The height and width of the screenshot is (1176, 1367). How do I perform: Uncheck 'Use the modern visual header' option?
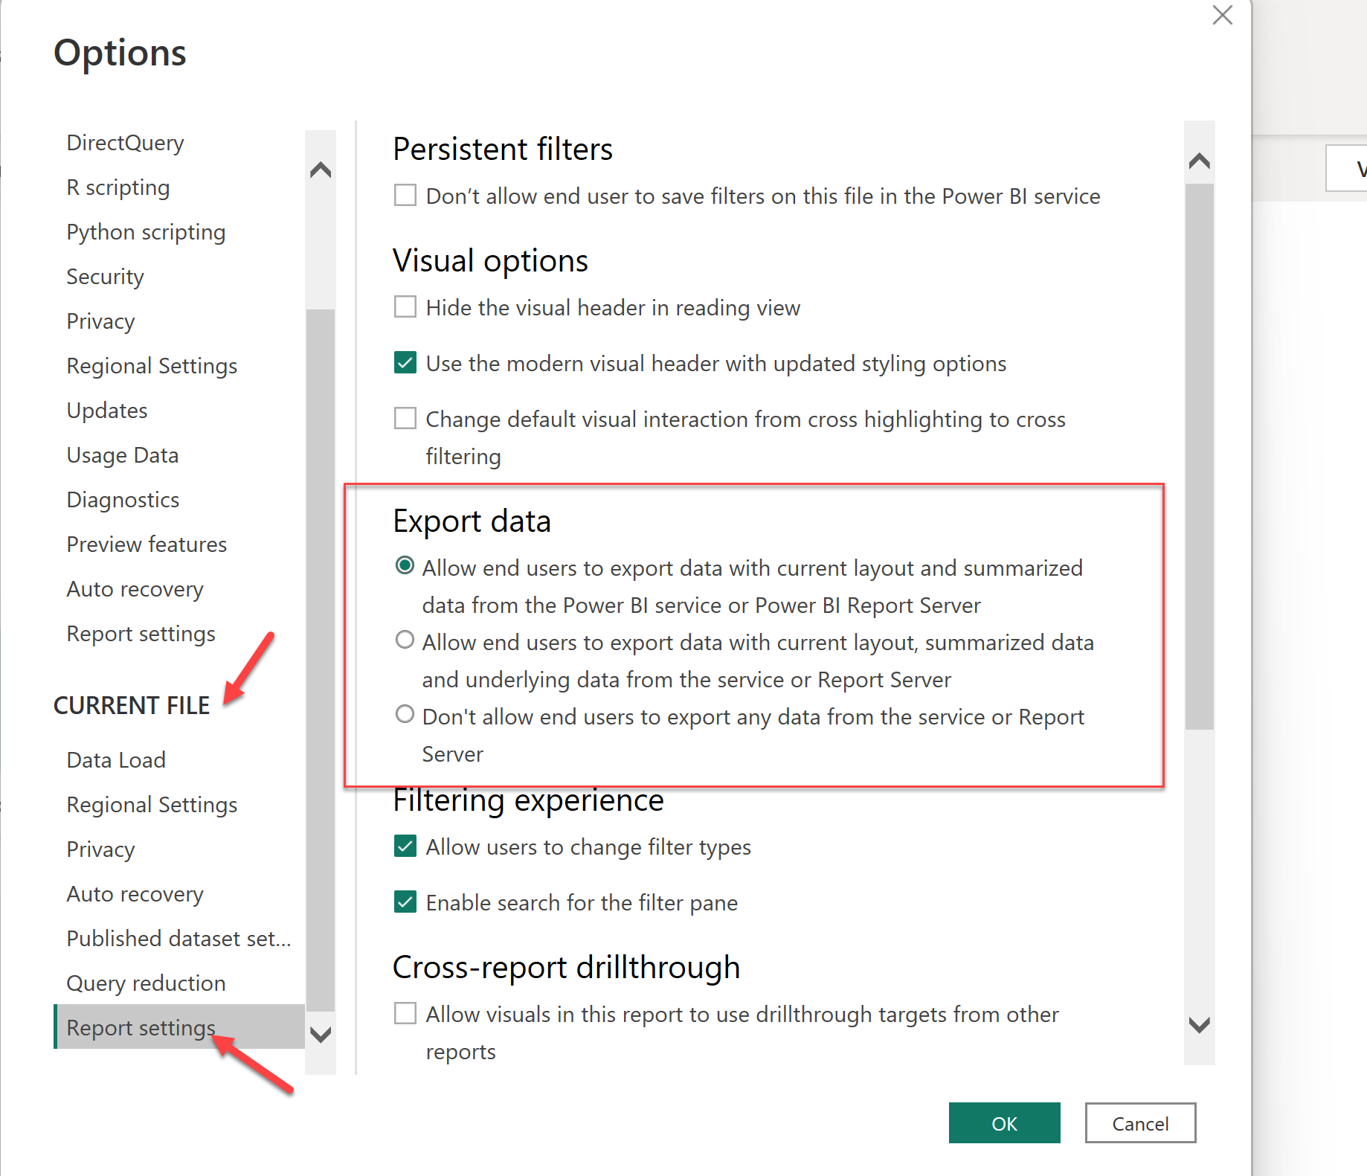pyautogui.click(x=405, y=363)
